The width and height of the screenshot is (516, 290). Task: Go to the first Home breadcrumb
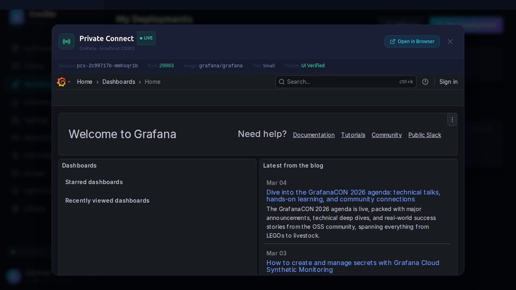[85, 82]
